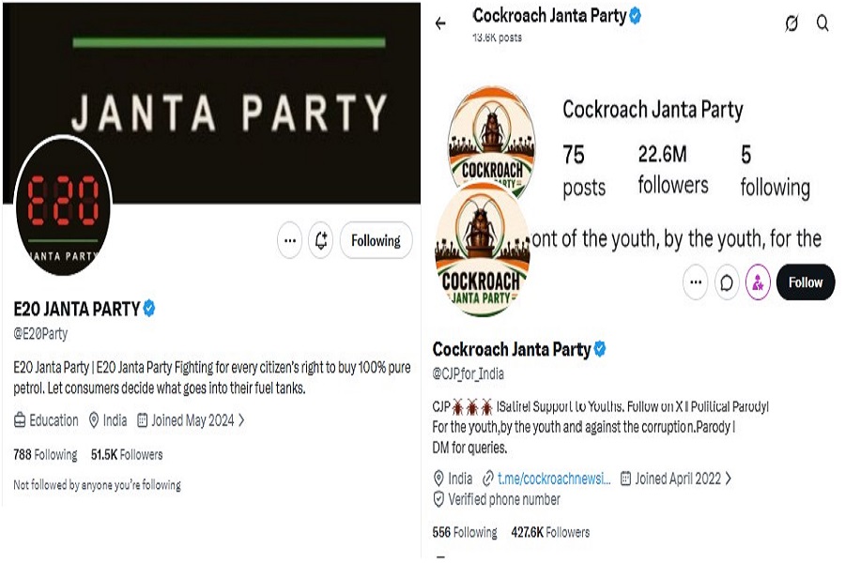This screenshot has height=563, width=845.
Task: Click verified badge beside E20 JANTA PARTY name
Action: pos(149,308)
